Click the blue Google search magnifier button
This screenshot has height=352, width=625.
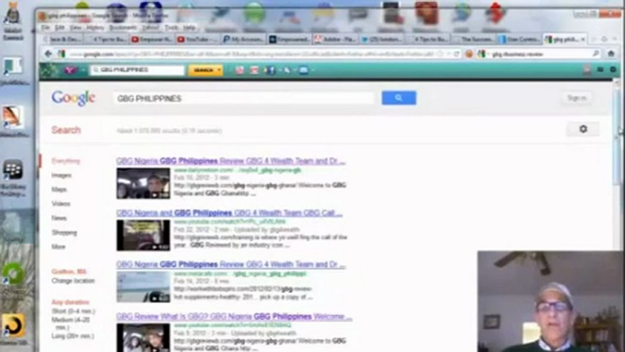pos(399,98)
